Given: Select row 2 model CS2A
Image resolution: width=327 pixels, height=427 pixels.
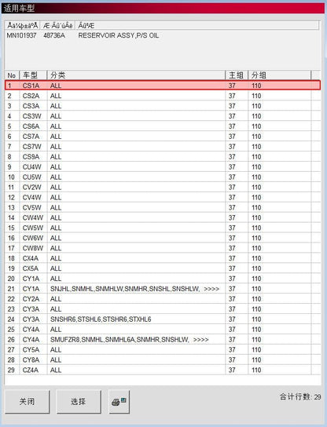Looking at the screenshot, I should click(163, 96).
